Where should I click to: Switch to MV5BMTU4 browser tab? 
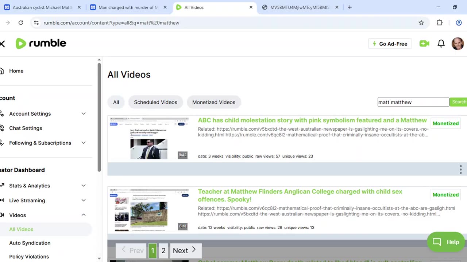[300, 7]
